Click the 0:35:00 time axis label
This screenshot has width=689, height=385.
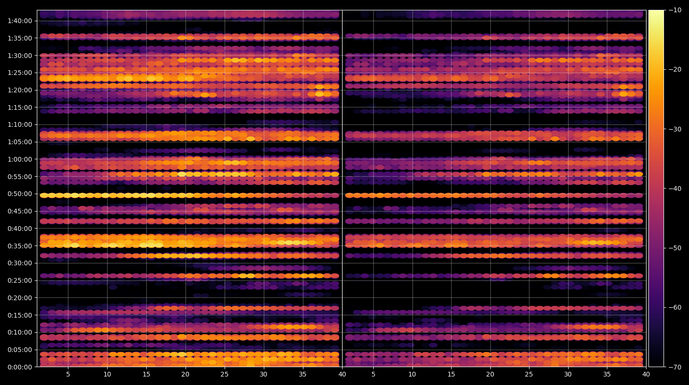[20, 246]
